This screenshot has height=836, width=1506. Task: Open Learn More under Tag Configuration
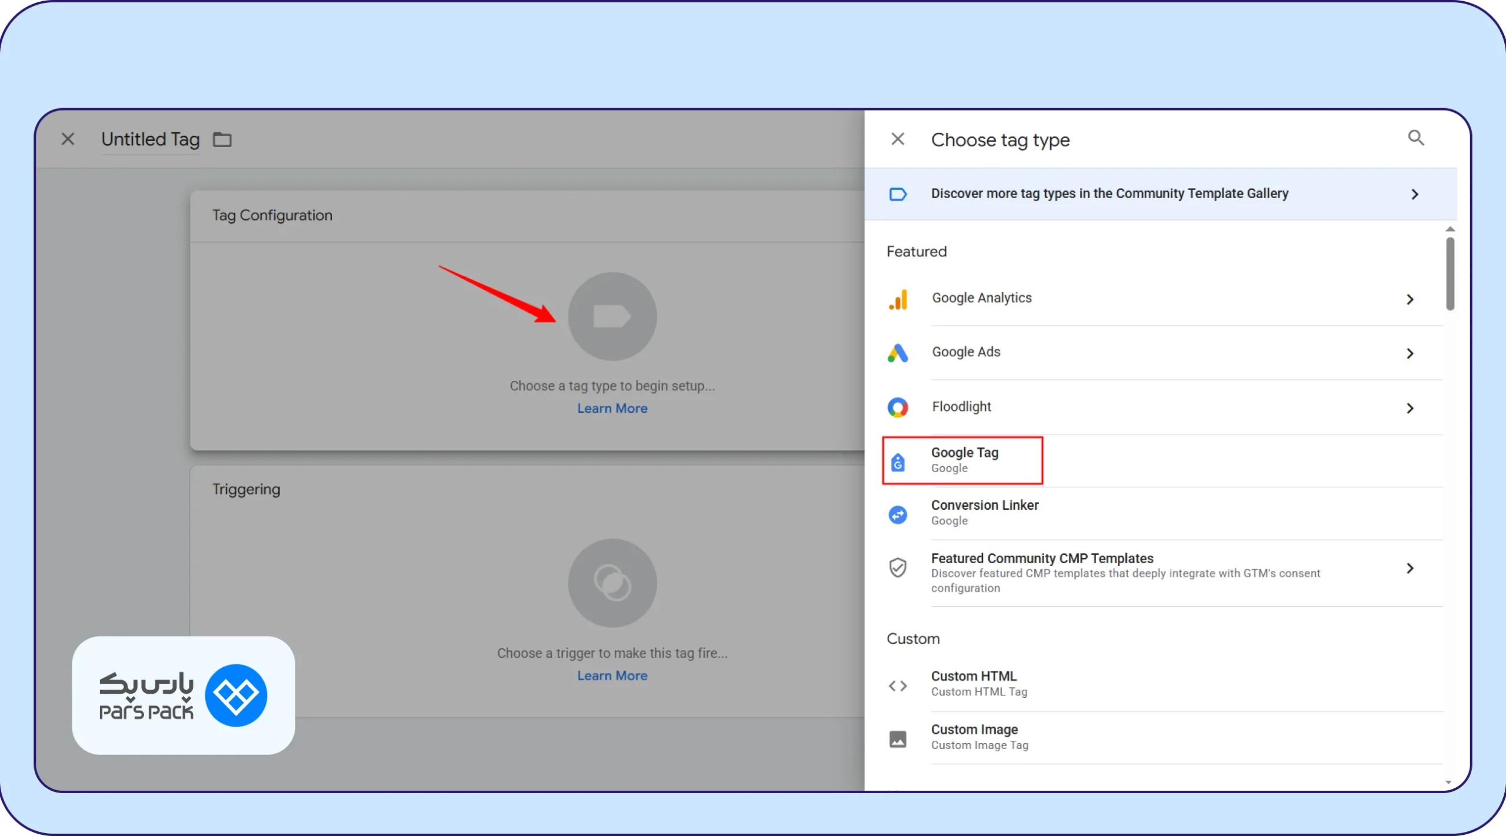pyautogui.click(x=612, y=408)
